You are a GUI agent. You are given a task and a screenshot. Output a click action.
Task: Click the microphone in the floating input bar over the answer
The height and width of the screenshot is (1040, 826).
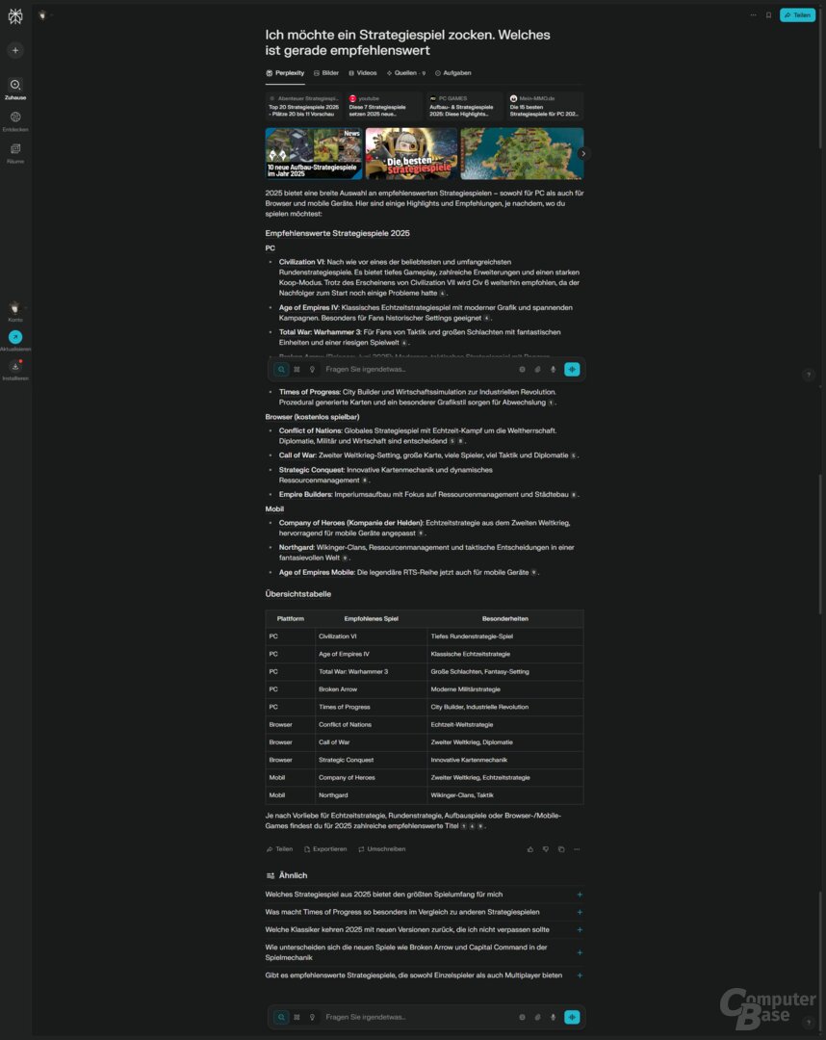pyautogui.click(x=553, y=370)
